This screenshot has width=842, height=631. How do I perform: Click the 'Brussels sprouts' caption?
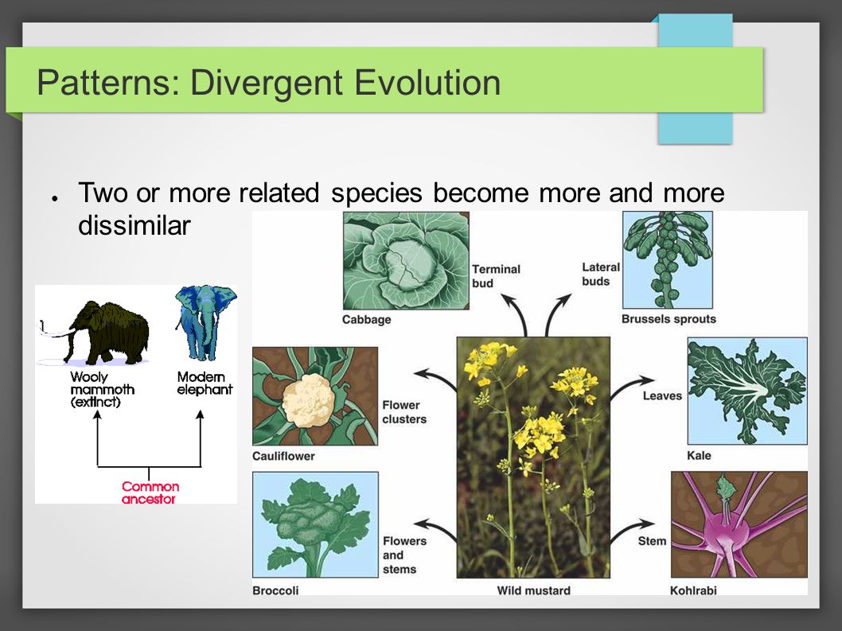coord(669,319)
